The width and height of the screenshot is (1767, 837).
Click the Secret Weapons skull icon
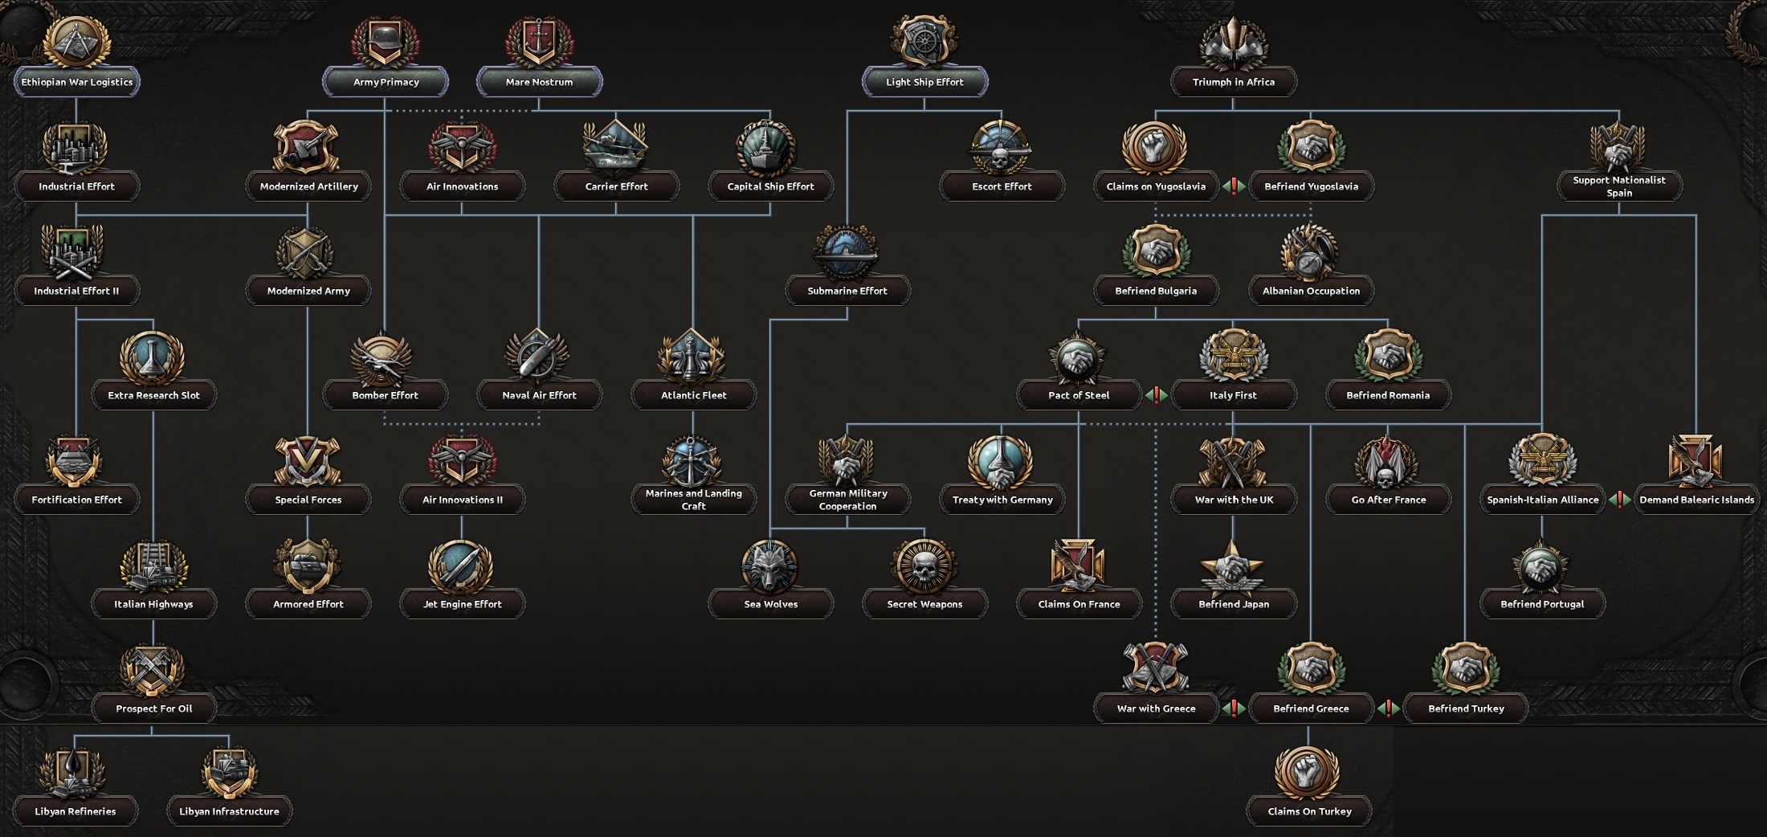924,566
